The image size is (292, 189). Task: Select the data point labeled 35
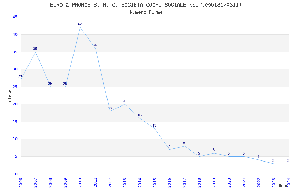pos(35,49)
